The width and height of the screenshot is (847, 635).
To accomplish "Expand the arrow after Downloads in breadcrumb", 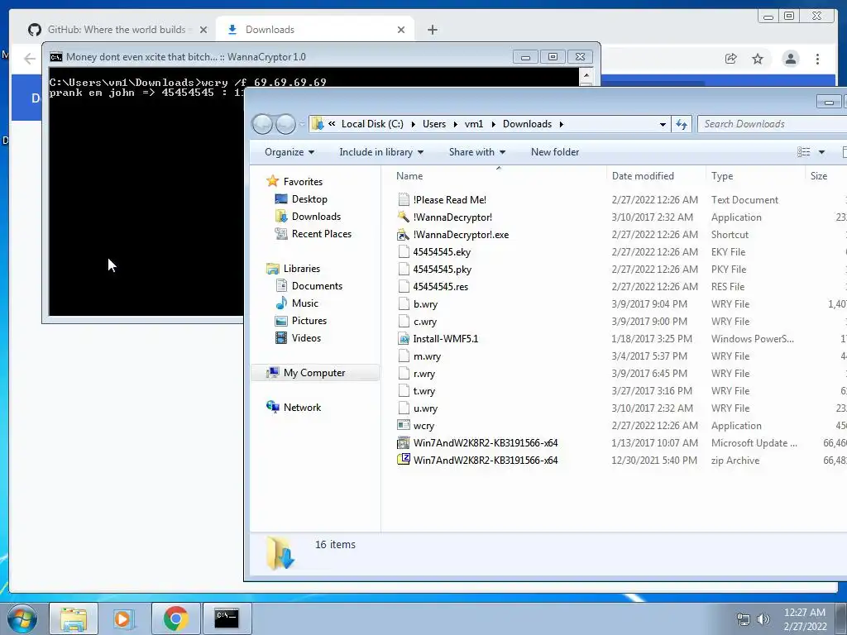I will (562, 124).
